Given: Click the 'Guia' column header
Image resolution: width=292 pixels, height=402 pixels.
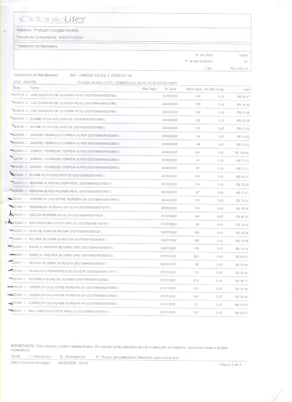Looking at the screenshot, I should pos(17,88).
